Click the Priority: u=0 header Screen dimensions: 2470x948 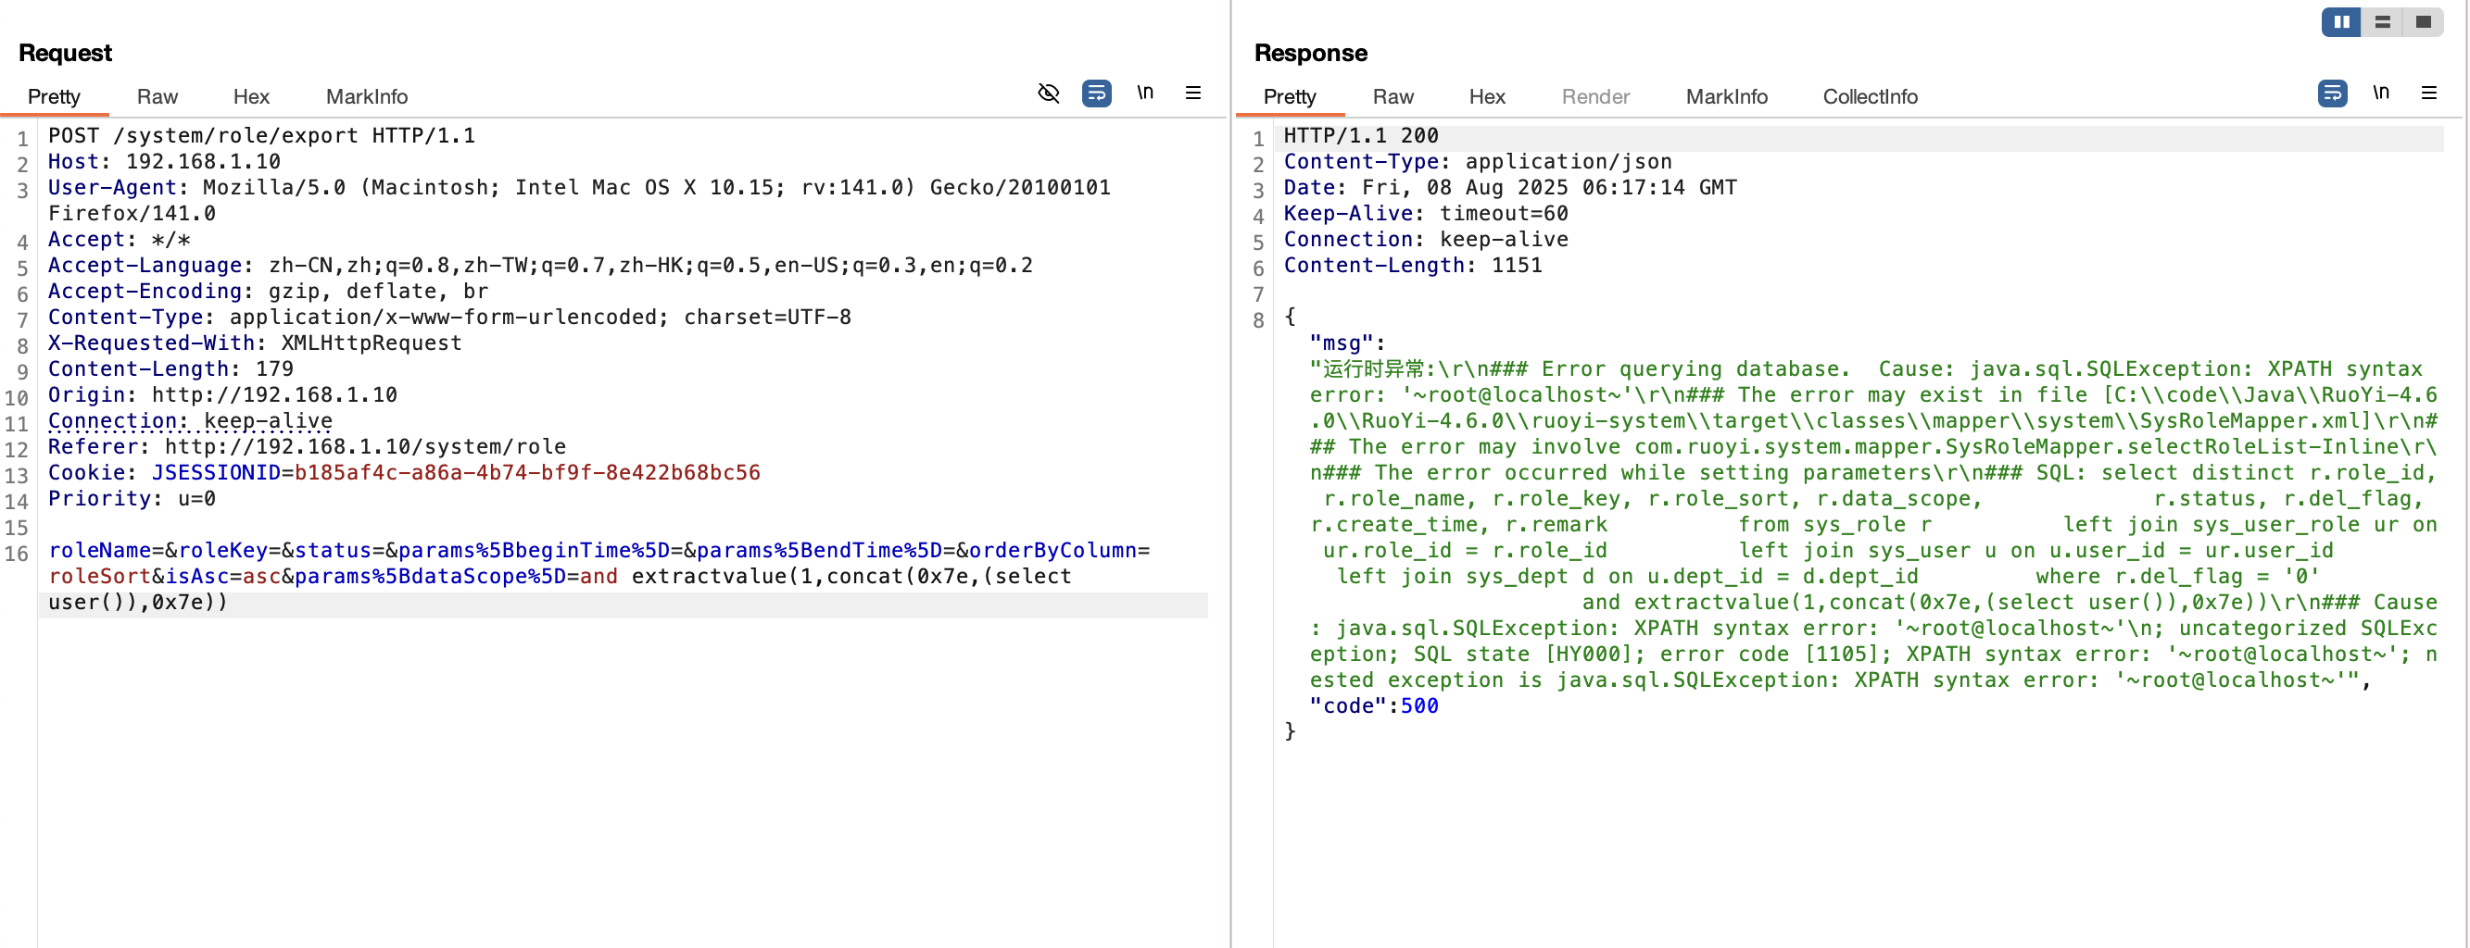[x=132, y=498]
